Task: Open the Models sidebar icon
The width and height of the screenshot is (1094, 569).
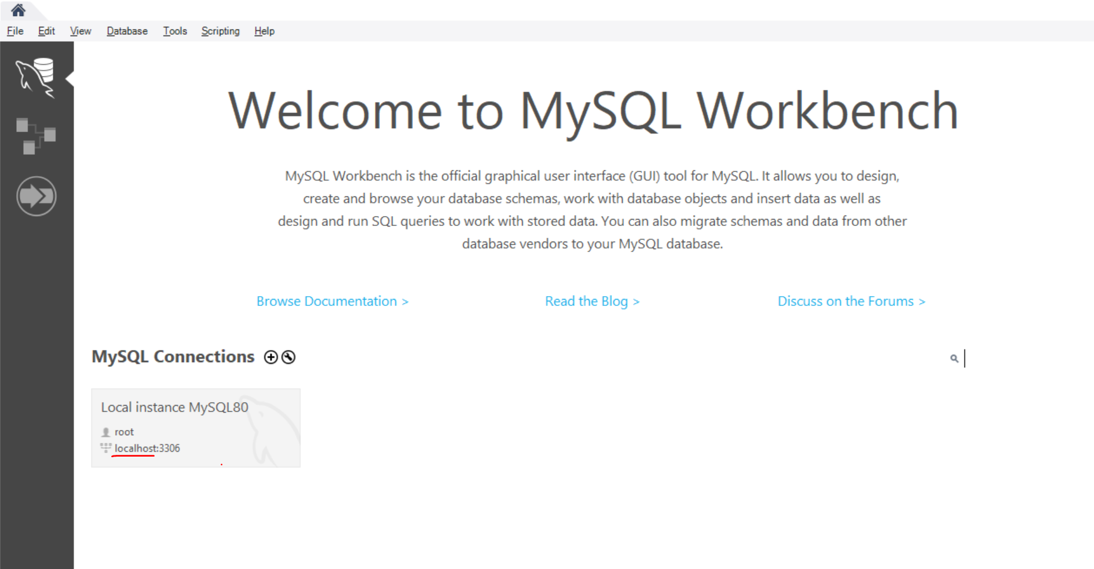Action: coord(36,136)
